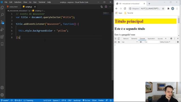This screenshot has height=102, width=181.
Task: Go forward in the Chrome browser
Action: tap(121, 8)
